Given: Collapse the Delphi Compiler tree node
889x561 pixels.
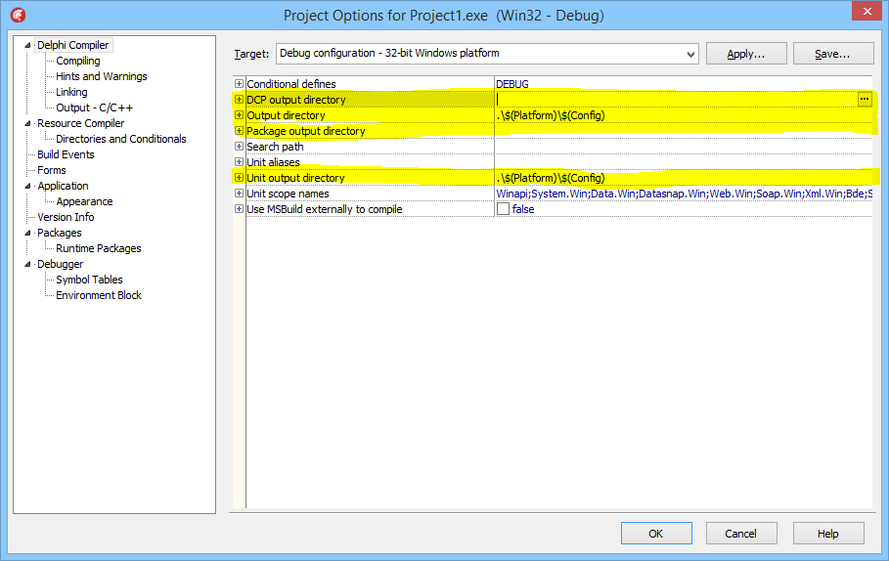Looking at the screenshot, I should pyautogui.click(x=27, y=45).
